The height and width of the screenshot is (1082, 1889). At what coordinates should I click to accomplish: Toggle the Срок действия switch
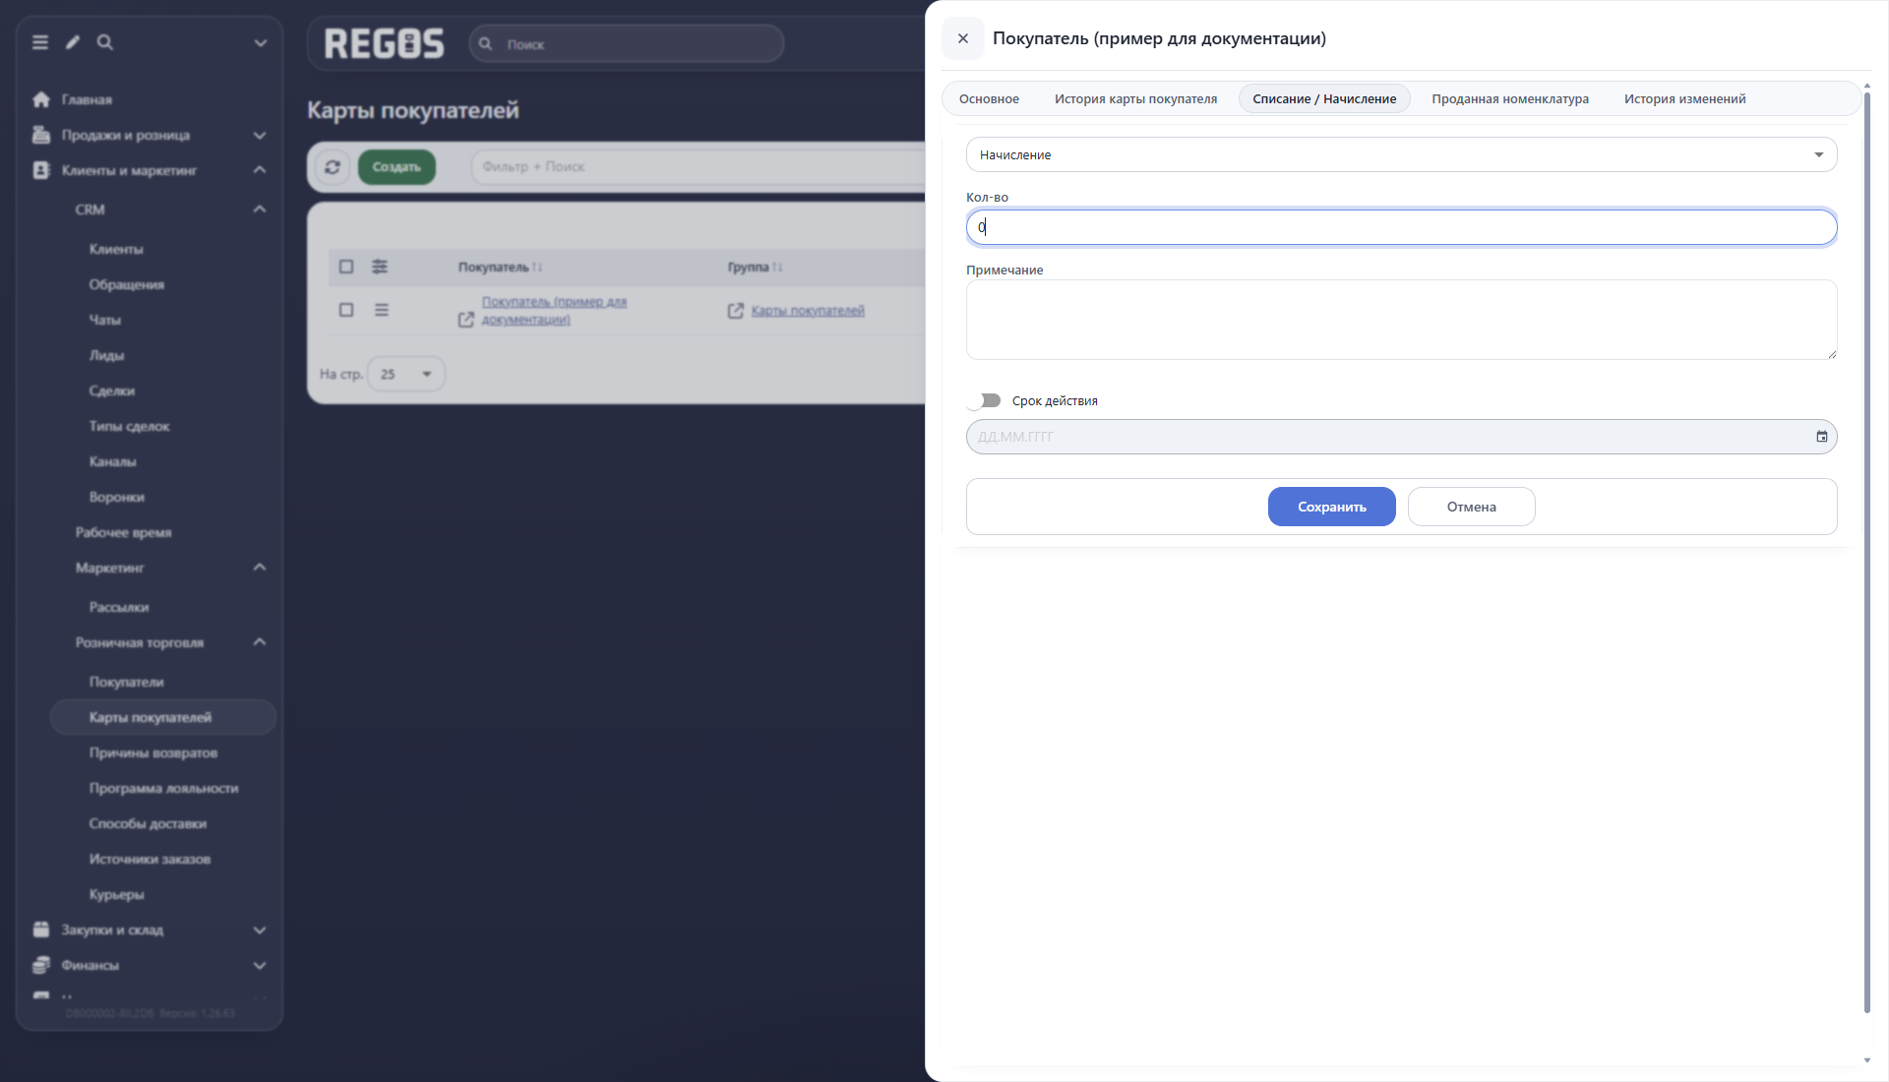(x=984, y=400)
